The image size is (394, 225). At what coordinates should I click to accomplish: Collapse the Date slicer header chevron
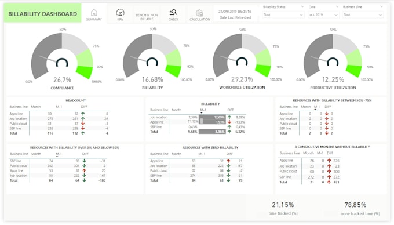tap(337, 7)
